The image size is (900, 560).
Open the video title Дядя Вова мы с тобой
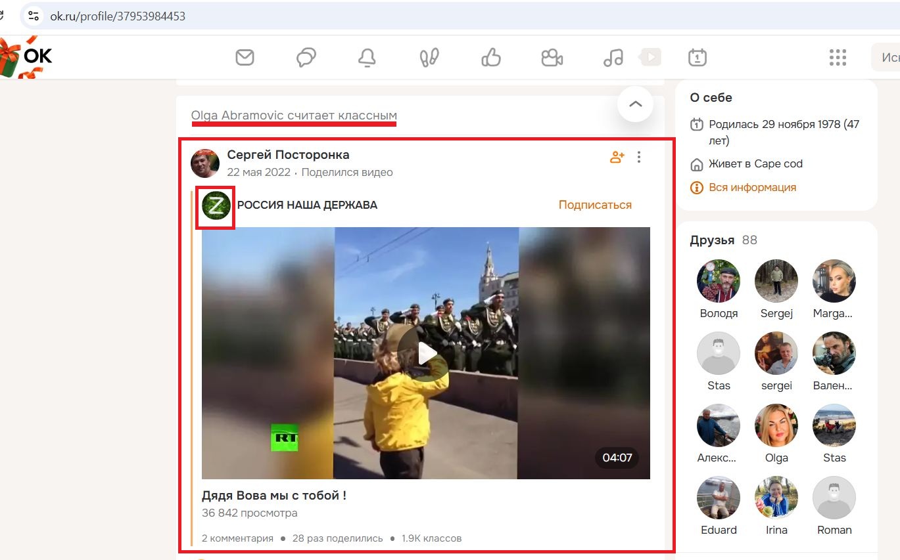[274, 496]
